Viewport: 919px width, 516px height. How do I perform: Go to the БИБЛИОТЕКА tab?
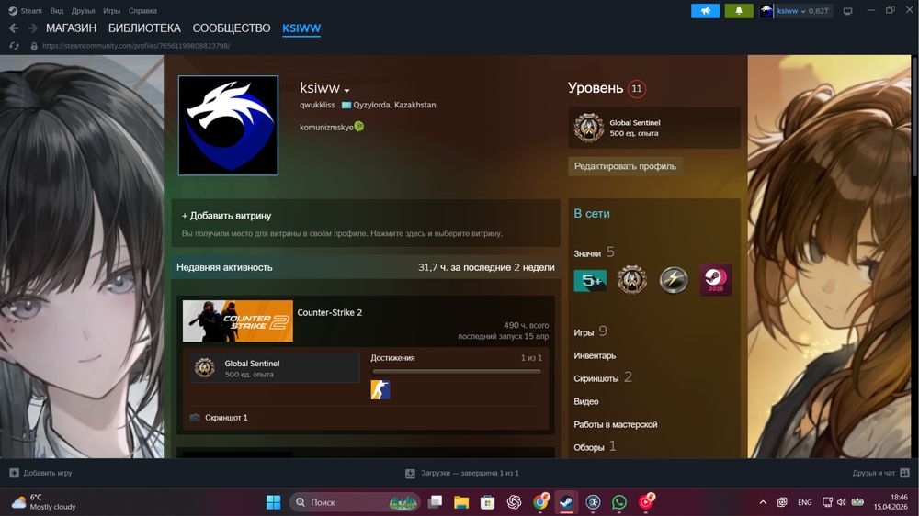(x=144, y=28)
